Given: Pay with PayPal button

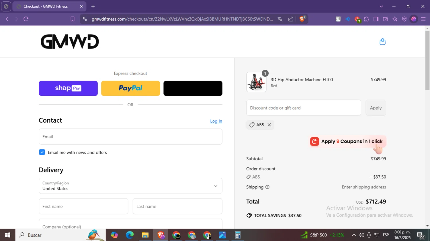Looking at the screenshot, I should click(130, 88).
